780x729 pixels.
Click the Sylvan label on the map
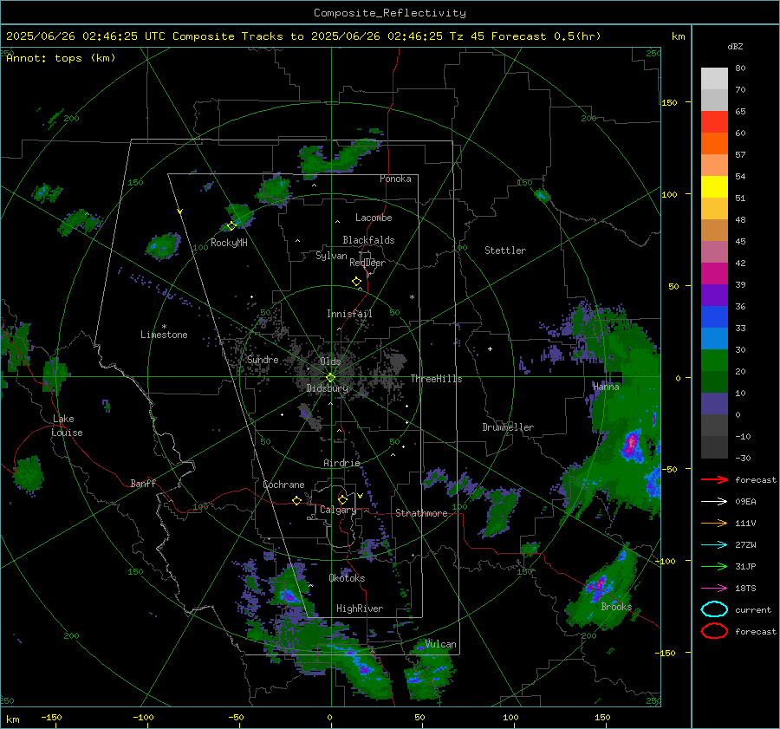coord(331,256)
